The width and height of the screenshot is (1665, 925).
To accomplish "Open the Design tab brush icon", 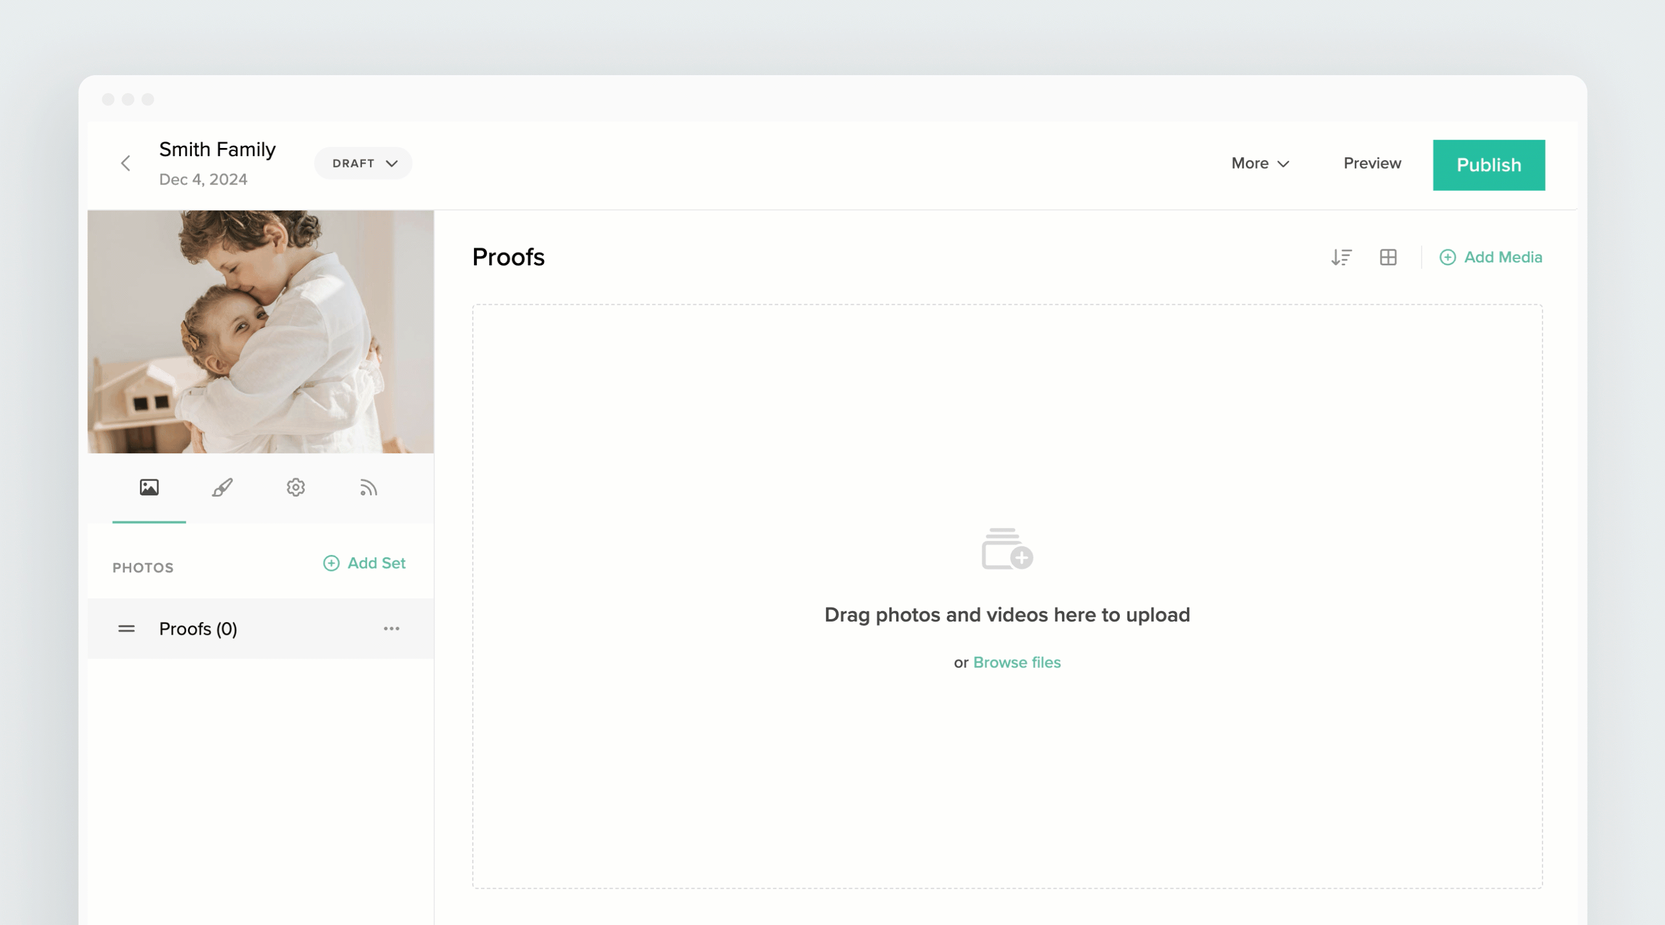I will pos(223,487).
